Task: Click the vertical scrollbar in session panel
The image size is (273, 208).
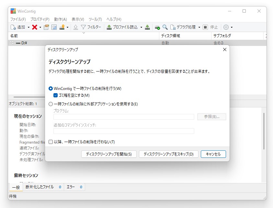Action: tap(264, 131)
